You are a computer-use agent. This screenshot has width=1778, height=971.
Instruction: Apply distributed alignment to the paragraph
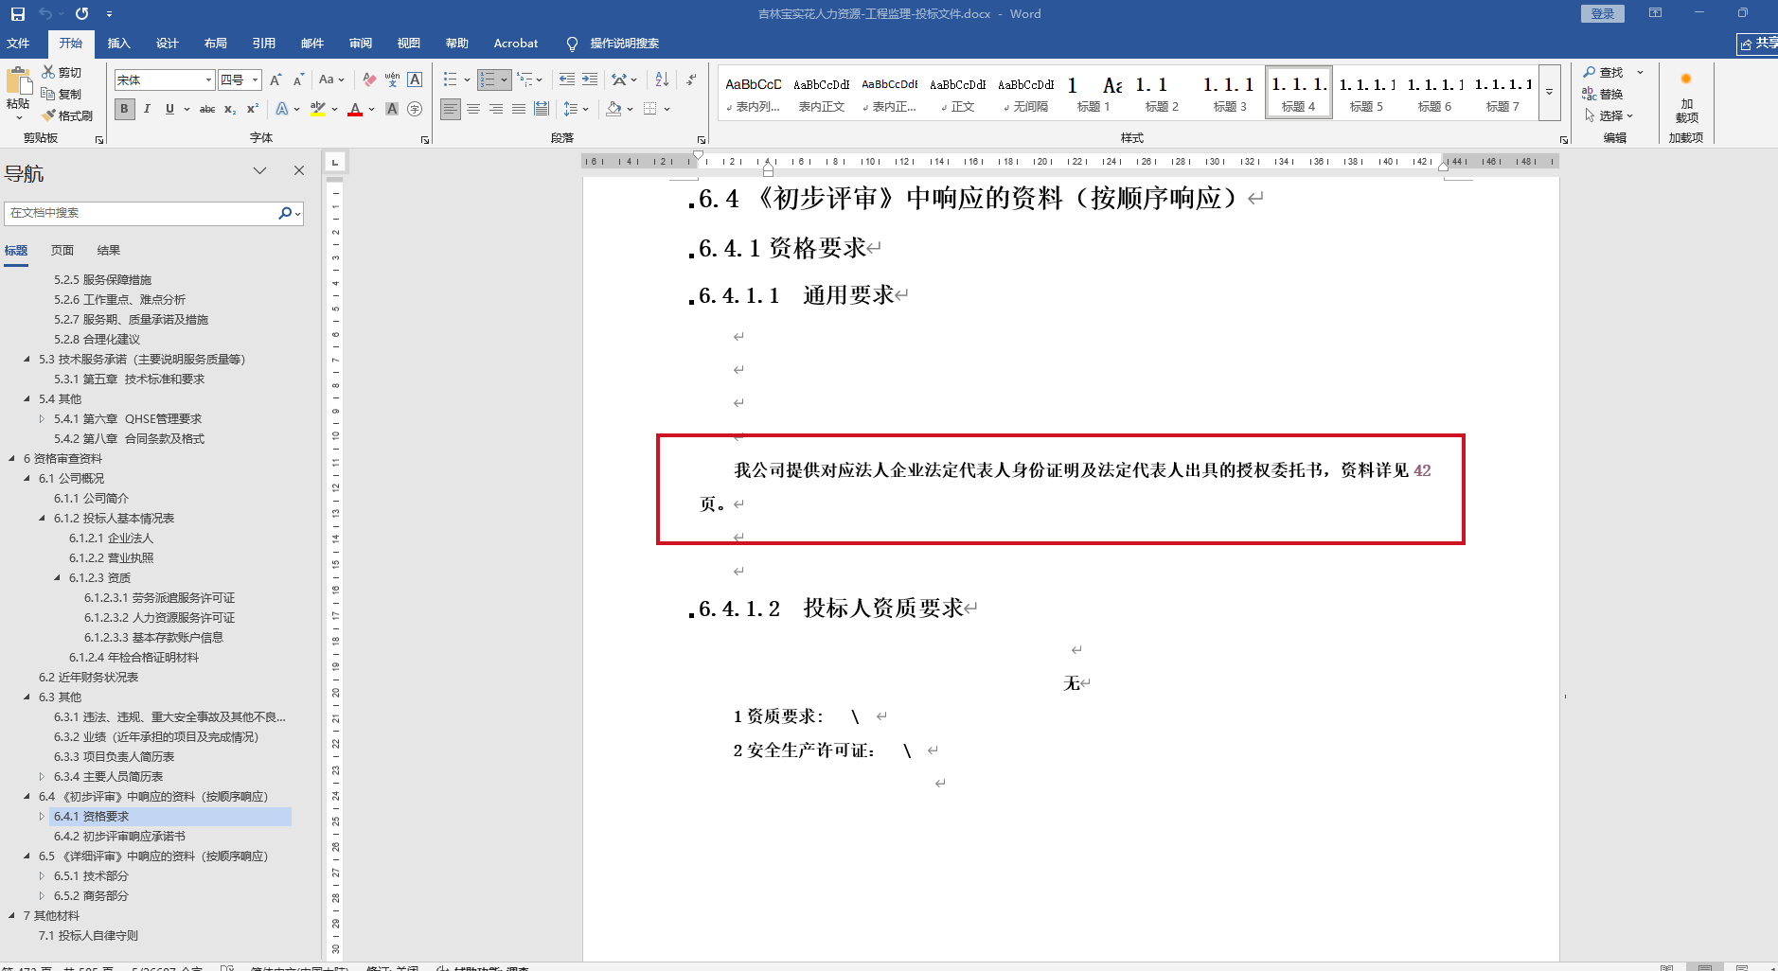542,110
